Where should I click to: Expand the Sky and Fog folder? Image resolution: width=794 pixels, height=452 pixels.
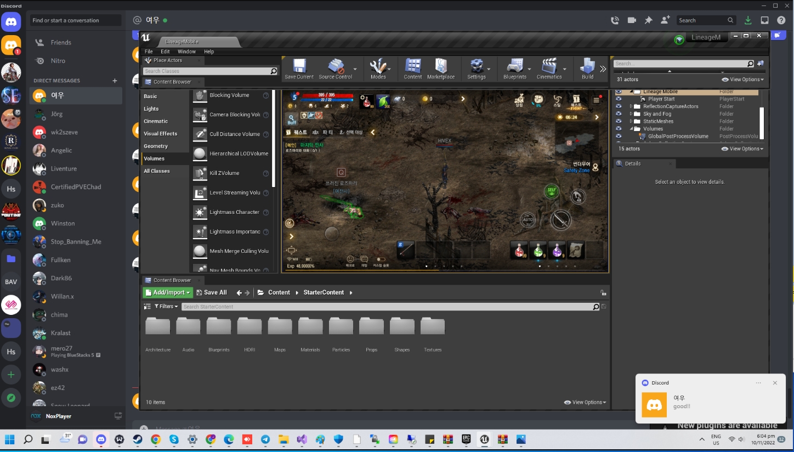coord(631,114)
